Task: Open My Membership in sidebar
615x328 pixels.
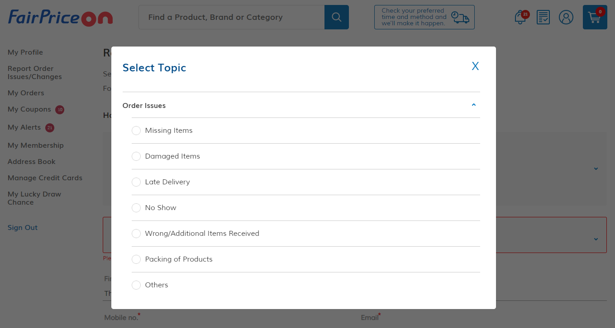Action: pos(36,145)
